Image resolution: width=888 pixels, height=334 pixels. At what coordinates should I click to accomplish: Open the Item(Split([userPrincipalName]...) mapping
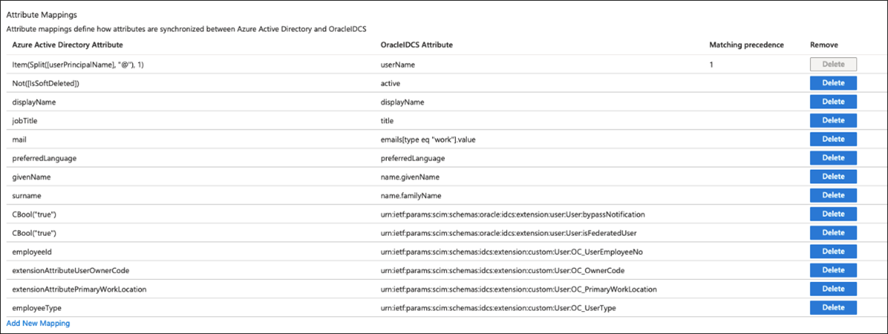coord(79,65)
